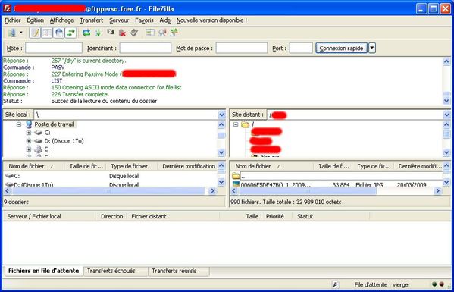Image resolution: width=454 pixels, height=292 pixels.
Task: Sort local files by Dernière modification
Action: 188,166
